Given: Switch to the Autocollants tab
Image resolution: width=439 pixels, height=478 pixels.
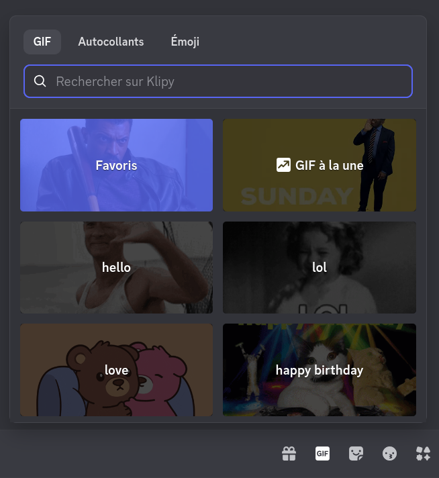Looking at the screenshot, I should (x=111, y=42).
